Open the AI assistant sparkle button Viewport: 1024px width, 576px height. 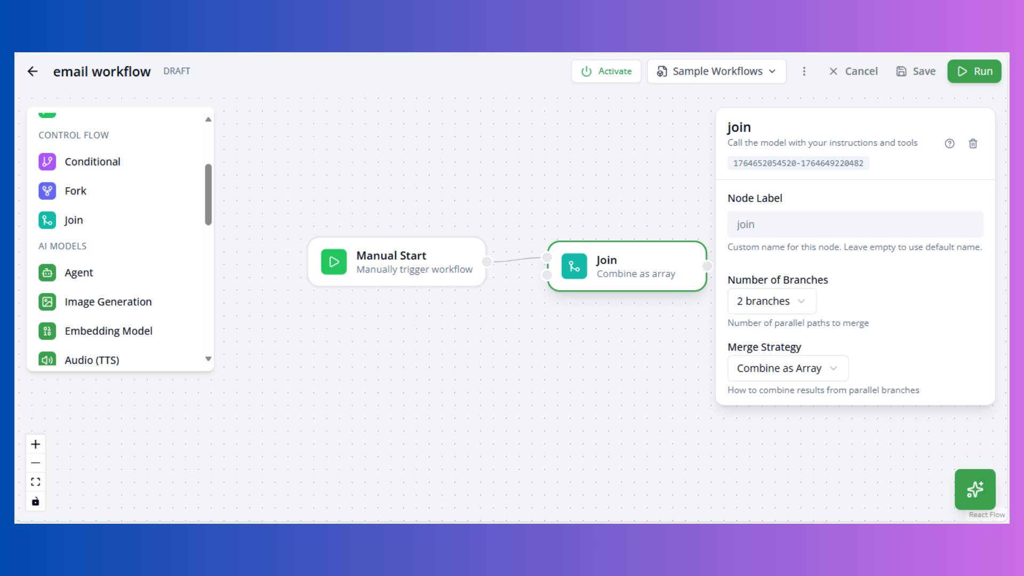[x=975, y=489]
